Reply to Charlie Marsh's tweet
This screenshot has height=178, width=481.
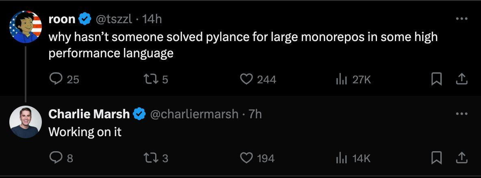(55, 157)
